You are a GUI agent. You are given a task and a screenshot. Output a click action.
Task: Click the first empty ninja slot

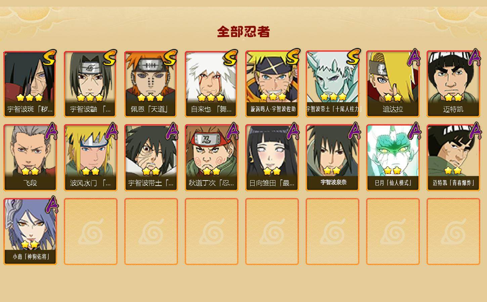(91, 232)
